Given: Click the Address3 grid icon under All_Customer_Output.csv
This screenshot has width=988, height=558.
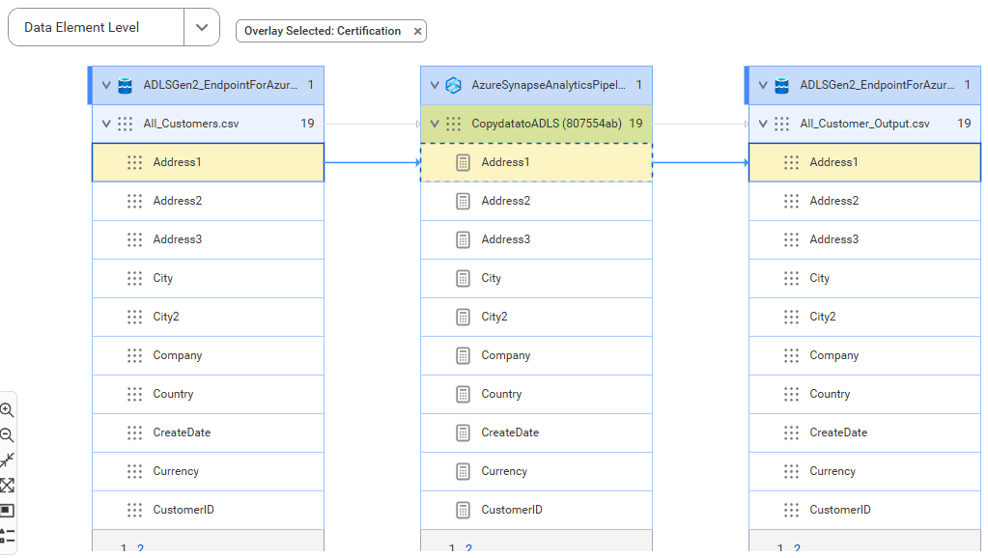Looking at the screenshot, I should (791, 240).
